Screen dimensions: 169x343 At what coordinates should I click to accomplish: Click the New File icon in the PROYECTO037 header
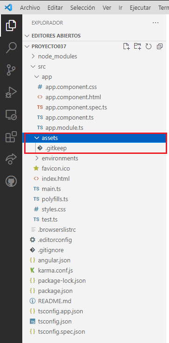pos(126,46)
